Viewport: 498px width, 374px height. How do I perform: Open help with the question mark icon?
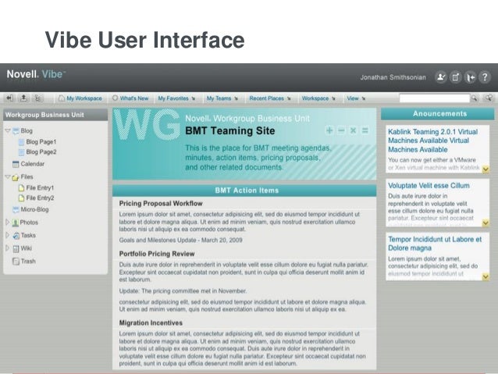click(485, 77)
